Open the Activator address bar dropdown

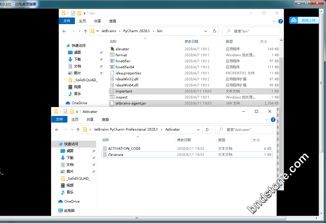(x=198, y=130)
